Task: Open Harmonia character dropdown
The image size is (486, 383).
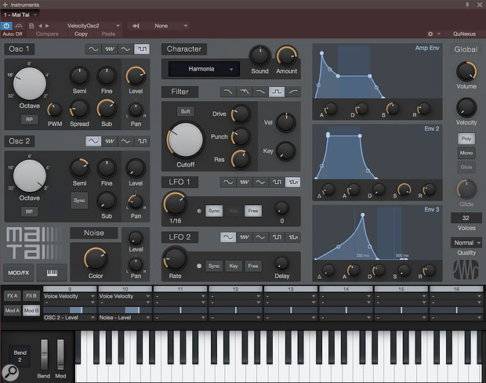Action: (x=204, y=69)
